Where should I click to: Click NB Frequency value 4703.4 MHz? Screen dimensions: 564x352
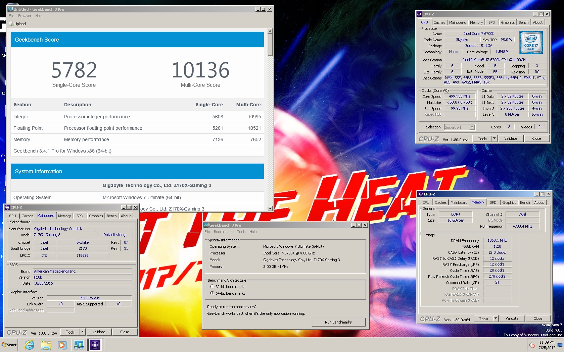pos(522,226)
